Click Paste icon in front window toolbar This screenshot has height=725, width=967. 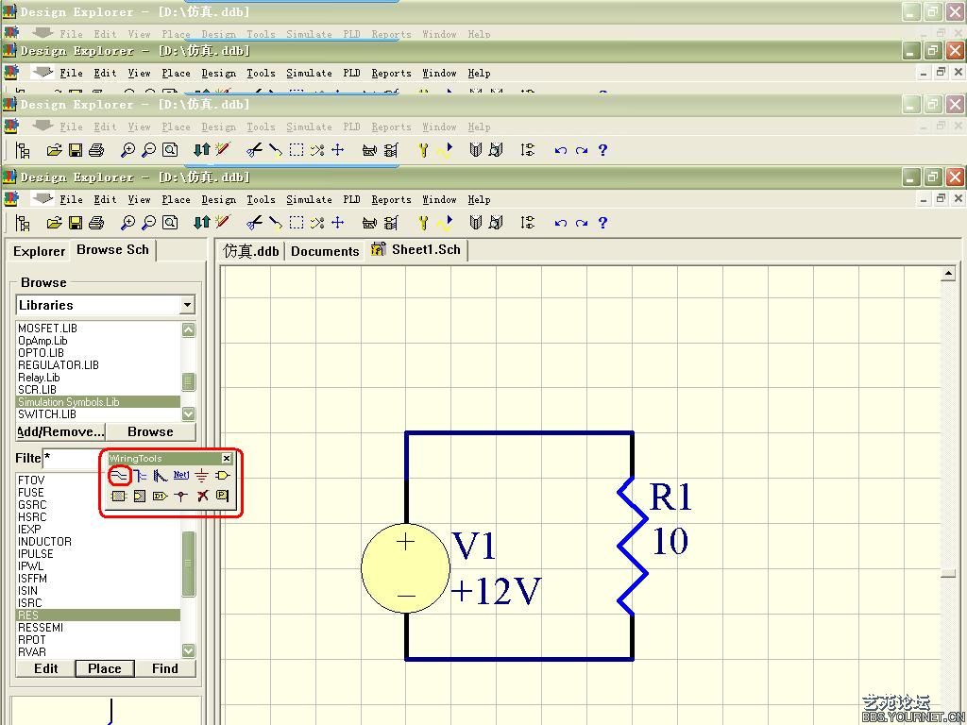click(x=276, y=223)
